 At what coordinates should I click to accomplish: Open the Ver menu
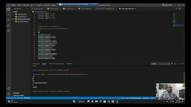tap(32, 5)
